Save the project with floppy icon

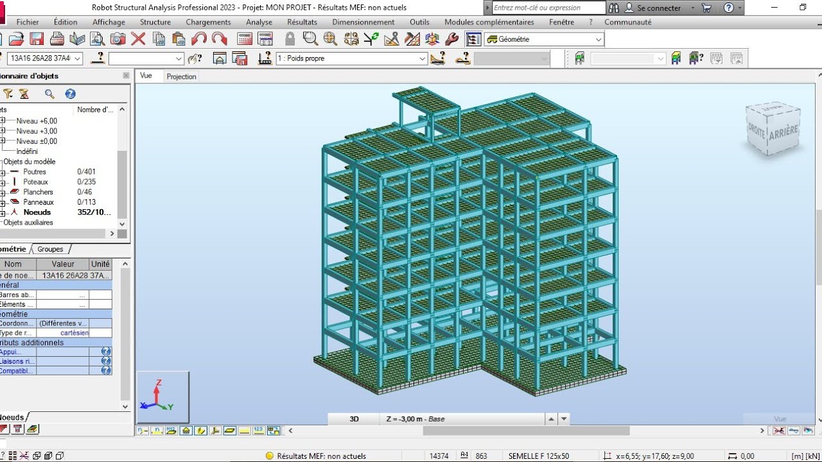(x=37, y=38)
